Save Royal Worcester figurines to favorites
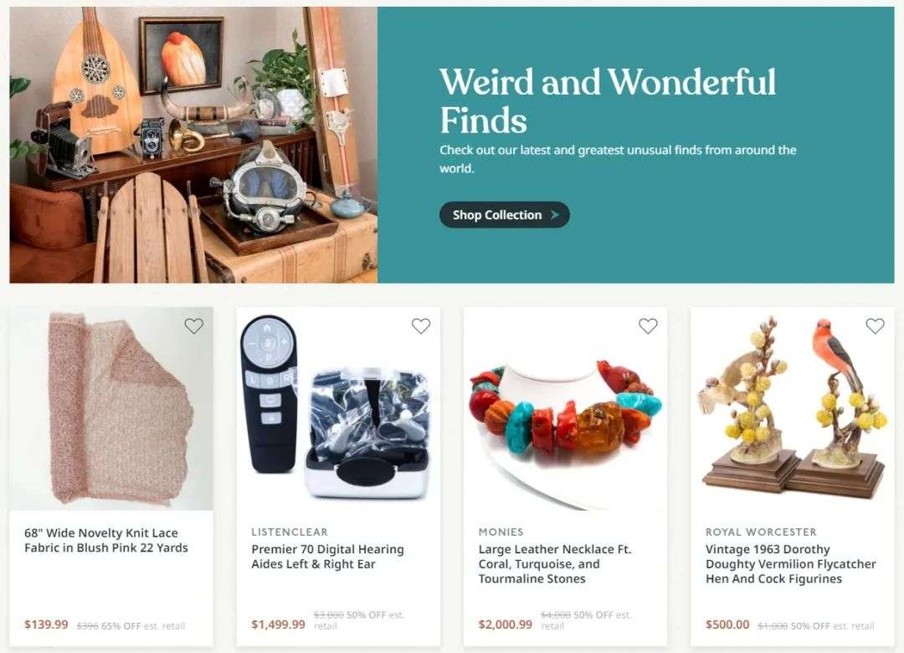This screenshot has height=653, width=904. (876, 326)
